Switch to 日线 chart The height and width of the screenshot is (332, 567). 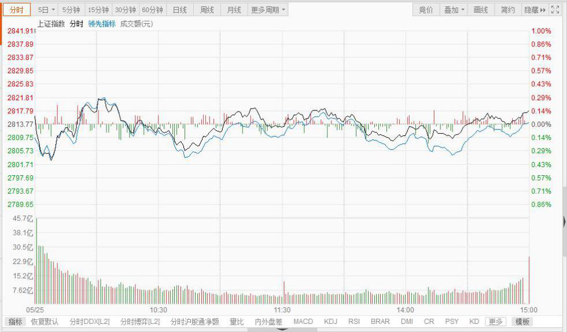pos(180,10)
